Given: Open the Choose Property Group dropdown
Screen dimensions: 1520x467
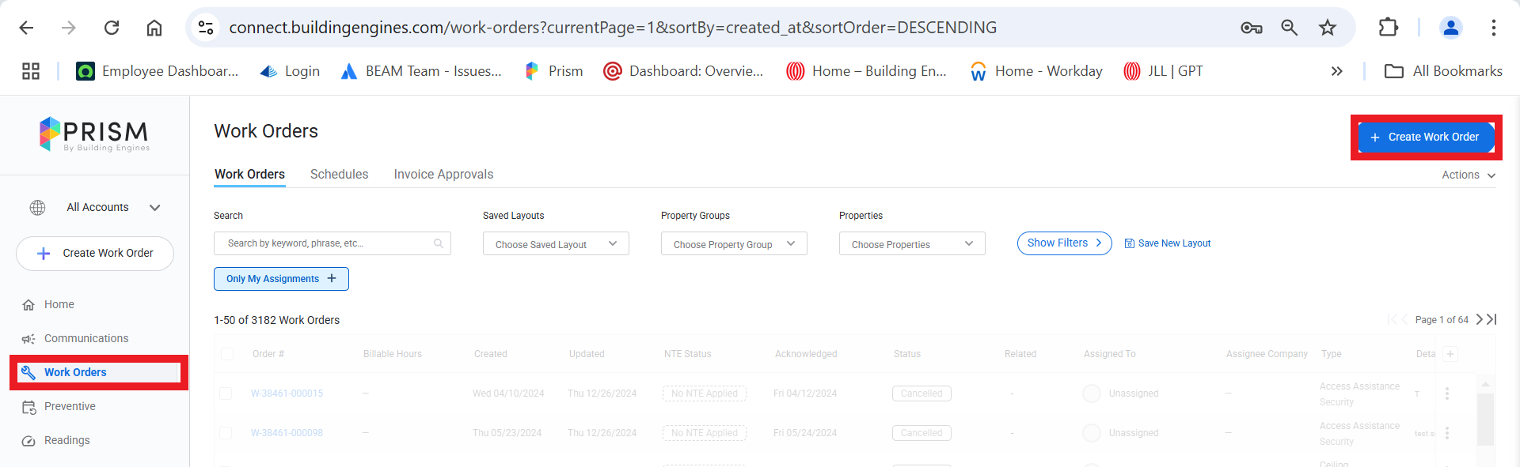Looking at the screenshot, I should pos(734,244).
